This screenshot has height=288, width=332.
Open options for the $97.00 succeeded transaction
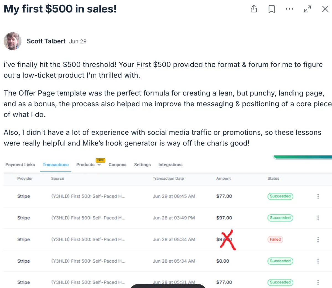(318, 218)
